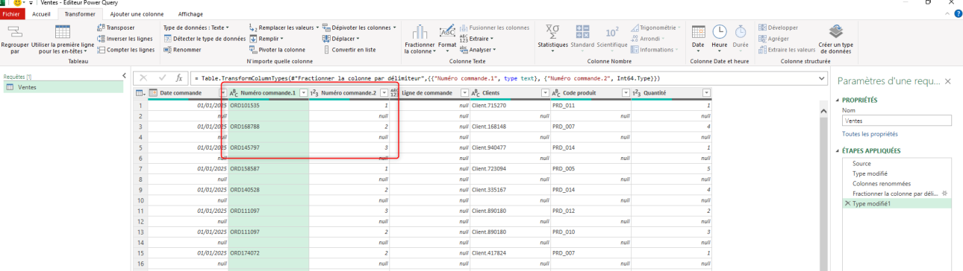Viewport: 963px width, 271px height.
Task: Open Code produit filter dropdown
Action: [626, 93]
